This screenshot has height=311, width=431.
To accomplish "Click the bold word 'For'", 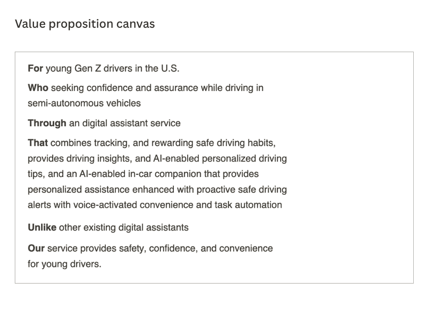I will click(x=35, y=68).
